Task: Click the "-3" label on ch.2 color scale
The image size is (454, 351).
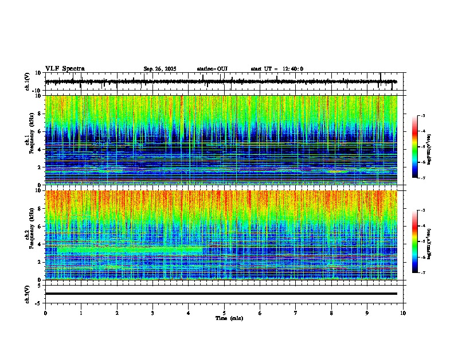Action: click(423, 210)
